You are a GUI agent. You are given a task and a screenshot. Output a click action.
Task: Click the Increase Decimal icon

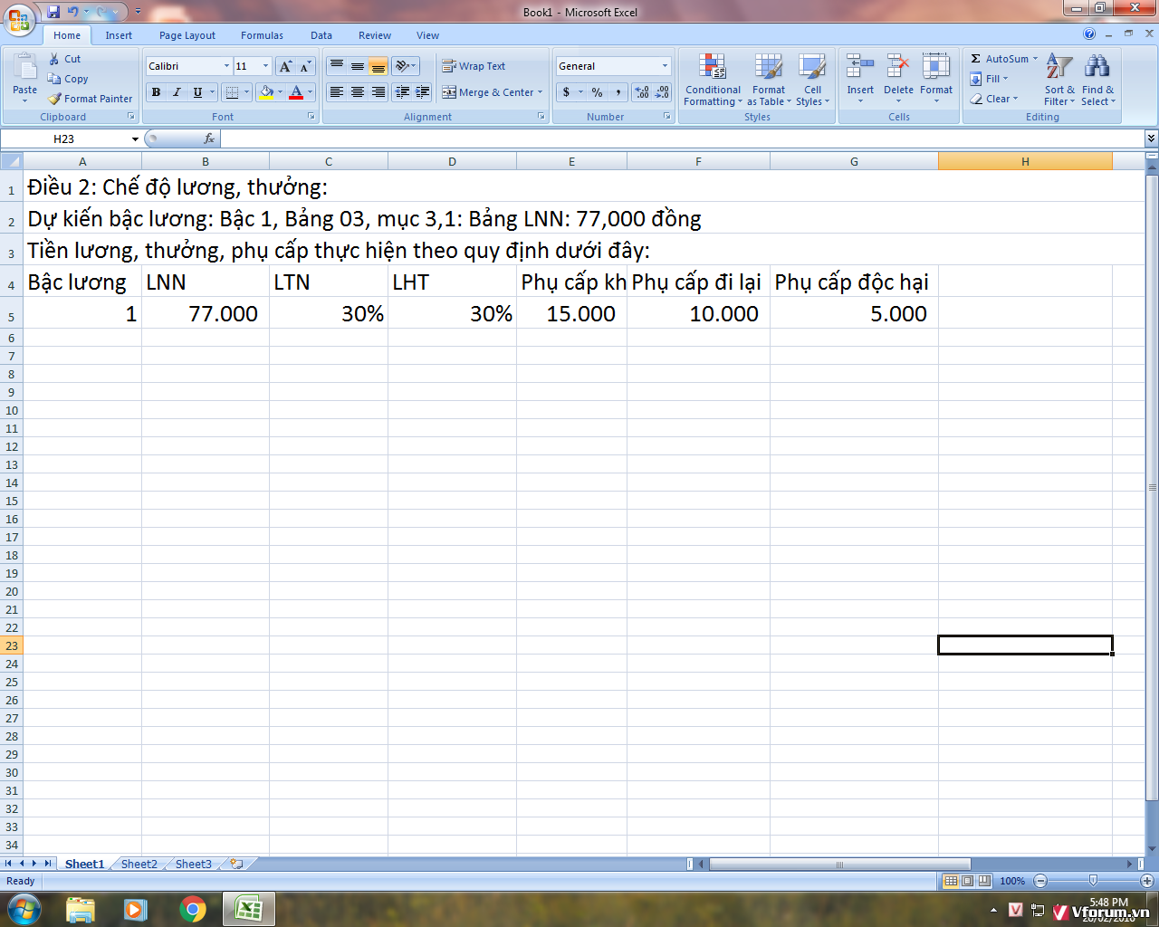642,92
